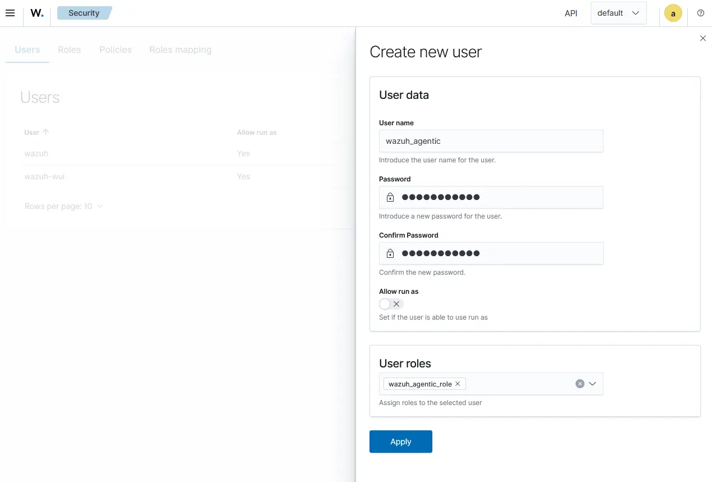This screenshot has width=712, height=482.
Task: Switch to the Roles tab
Action: (x=69, y=49)
